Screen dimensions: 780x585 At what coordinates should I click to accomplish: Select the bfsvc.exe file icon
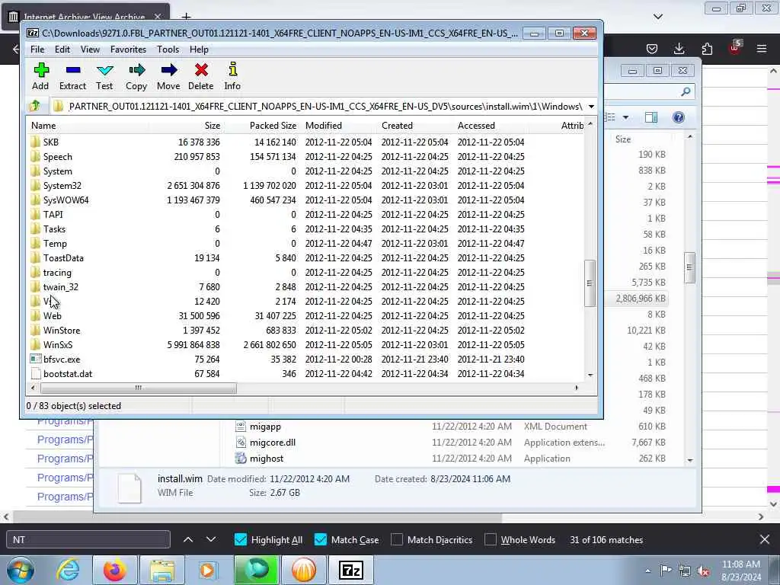pos(35,359)
